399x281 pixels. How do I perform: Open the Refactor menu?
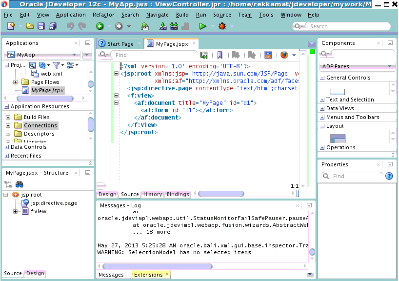[x=103, y=15]
